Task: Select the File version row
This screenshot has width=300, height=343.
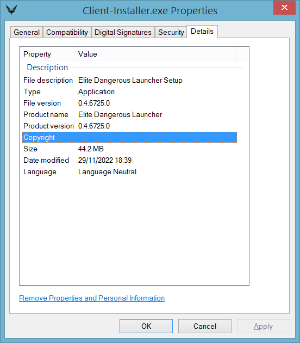Action: point(129,103)
